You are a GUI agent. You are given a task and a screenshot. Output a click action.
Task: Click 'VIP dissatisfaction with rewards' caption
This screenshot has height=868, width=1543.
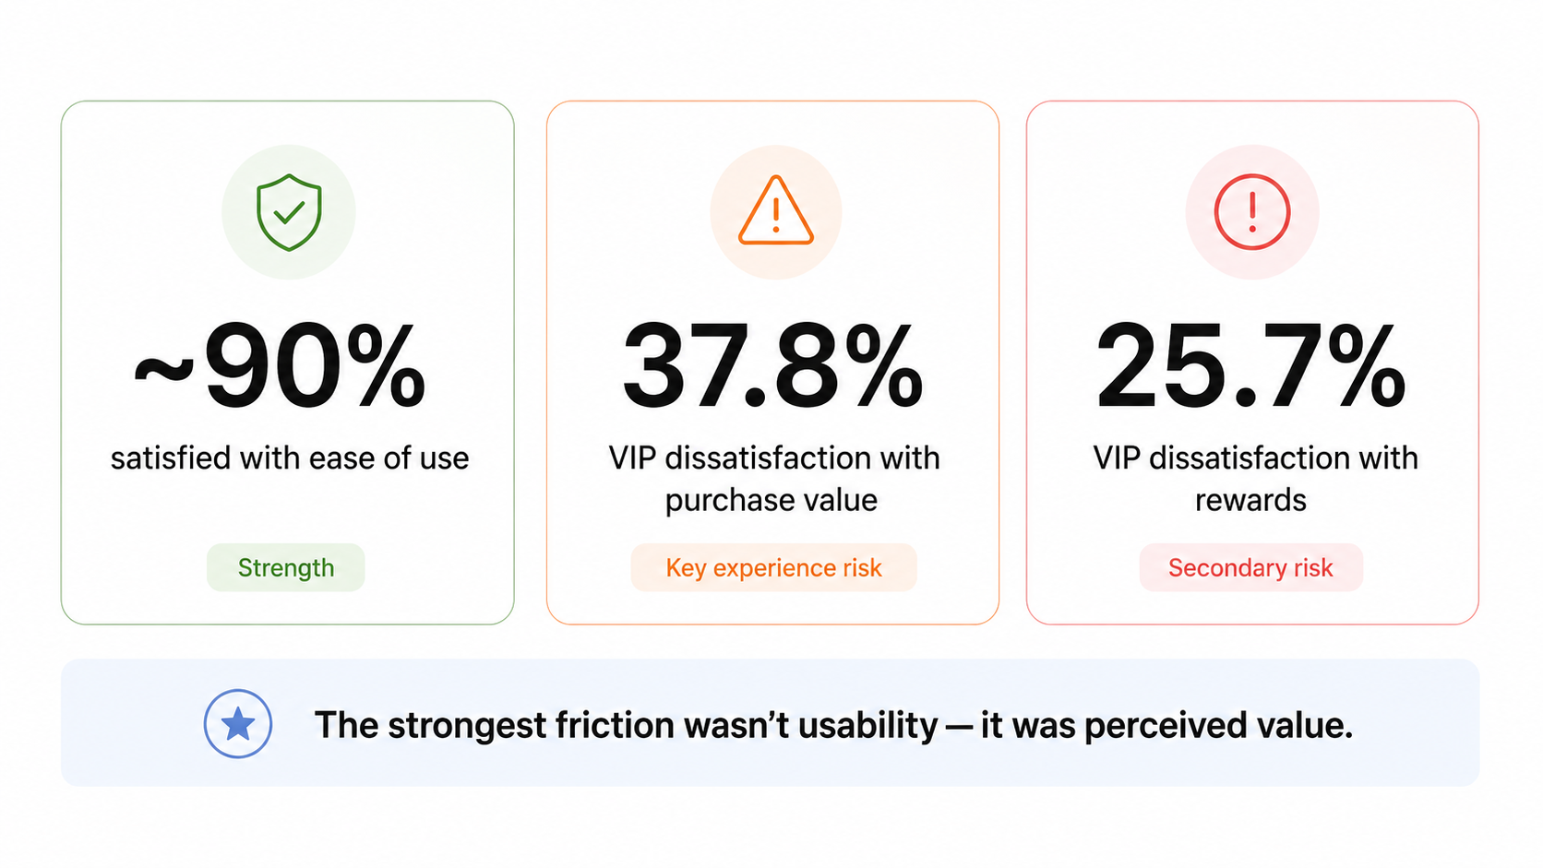coord(1255,479)
